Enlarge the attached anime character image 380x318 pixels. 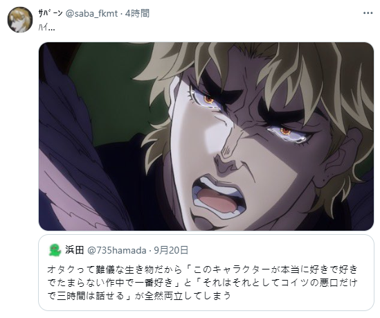pyautogui.click(x=206, y=136)
